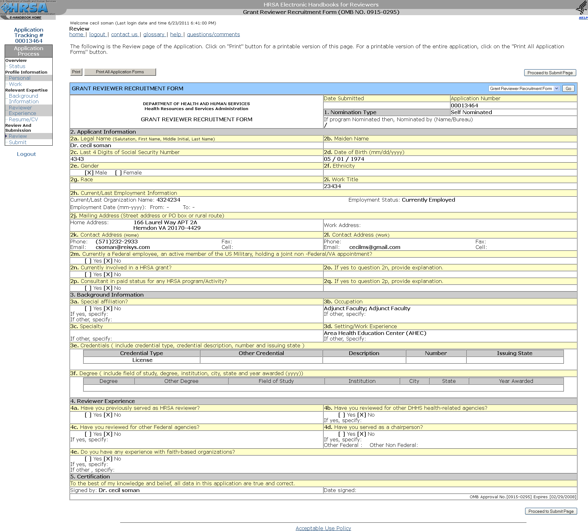The image size is (588, 531).
Task: Open E-Handbook Home banner link
Action: point(25,18)
